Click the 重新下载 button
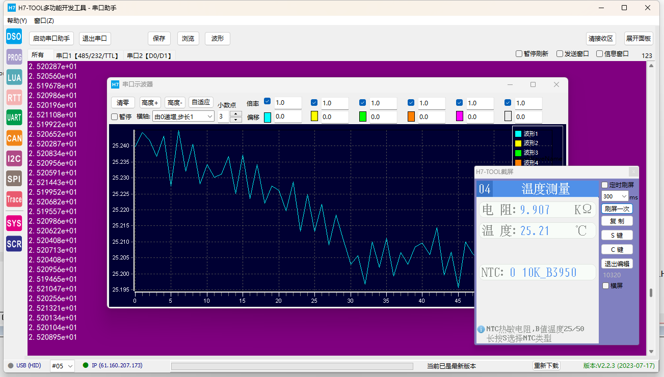 pos(546,366)
